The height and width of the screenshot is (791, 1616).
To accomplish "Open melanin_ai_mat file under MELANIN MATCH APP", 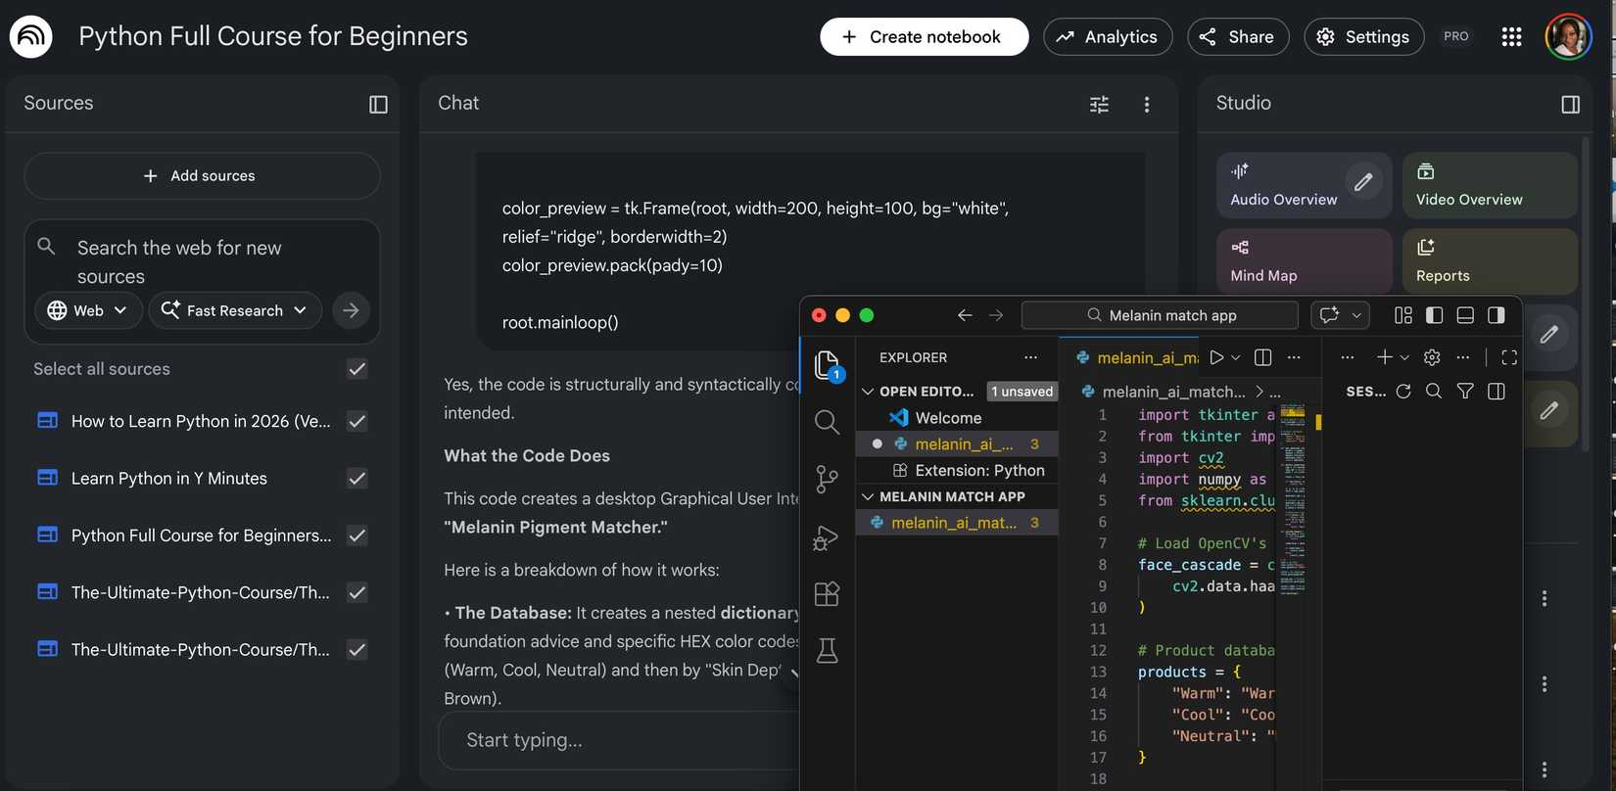I will [x=957, y=523].
